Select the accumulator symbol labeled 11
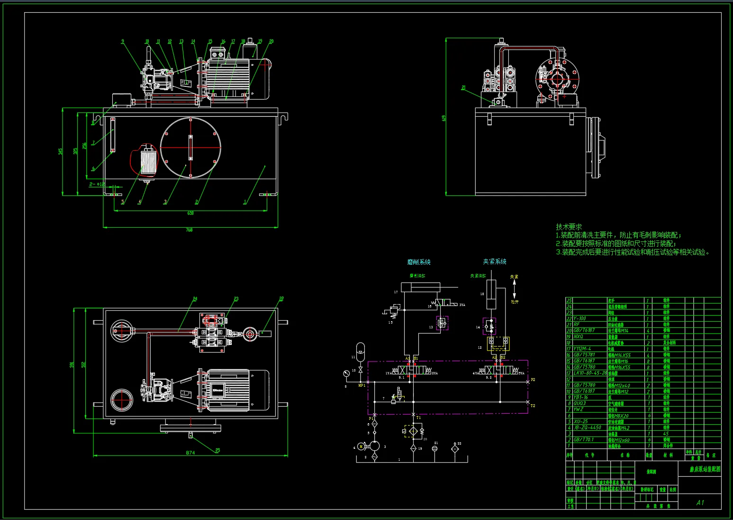 pyautogui.click(x=360, y=353)
